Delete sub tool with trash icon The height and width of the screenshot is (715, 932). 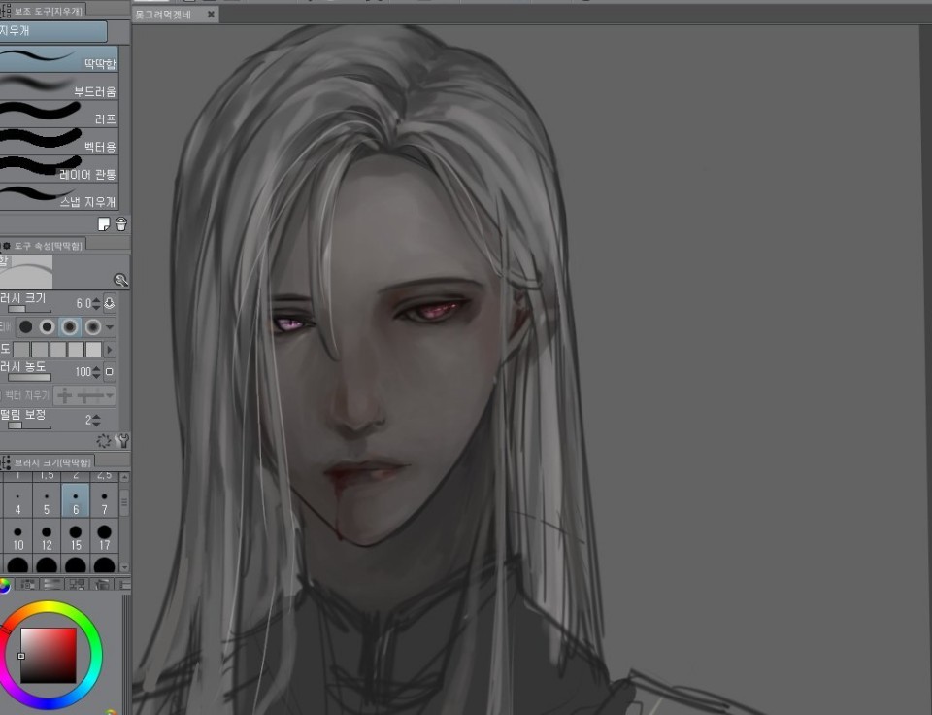[121, 224]
